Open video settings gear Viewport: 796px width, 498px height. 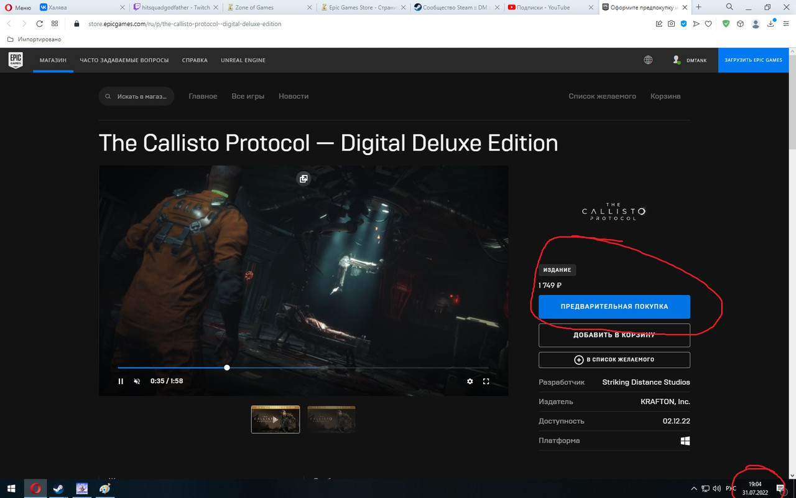[470, 382]
